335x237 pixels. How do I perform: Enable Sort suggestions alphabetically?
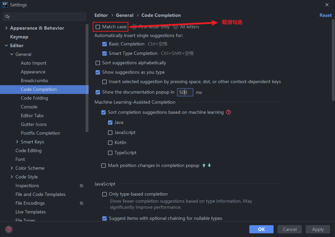coord(98,63)
